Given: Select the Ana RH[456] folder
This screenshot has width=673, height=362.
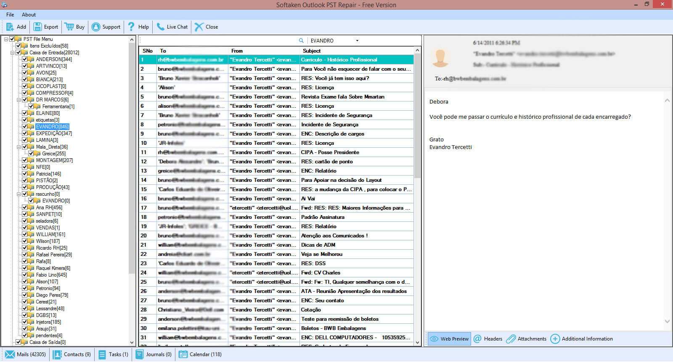Looking at the screenshot, I should [x=49, y=208].
